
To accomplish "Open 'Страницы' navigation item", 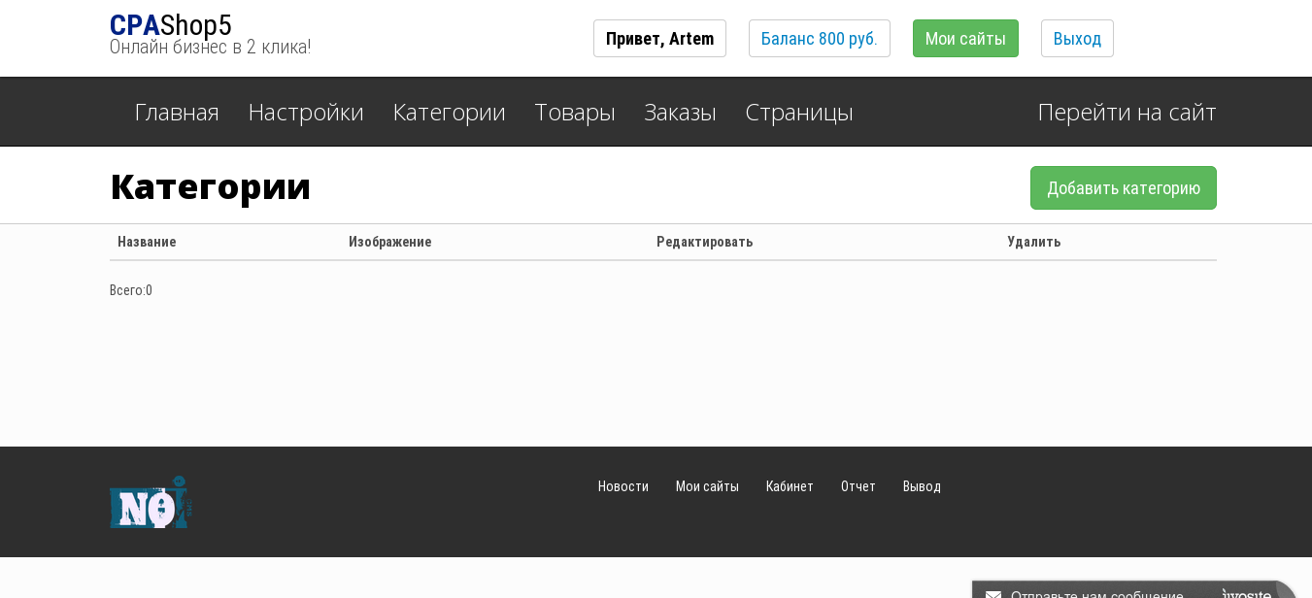I will 799,113.
